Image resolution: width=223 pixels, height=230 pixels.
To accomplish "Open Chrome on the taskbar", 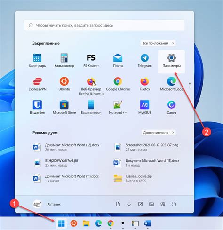I will (x=111, y=223).
